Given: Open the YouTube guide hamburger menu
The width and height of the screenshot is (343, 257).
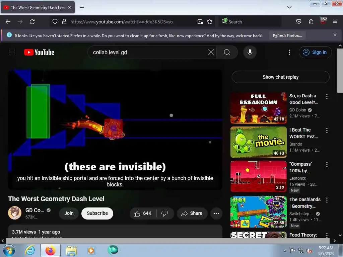Looking at the screenshot, I should tap(12, 52).
